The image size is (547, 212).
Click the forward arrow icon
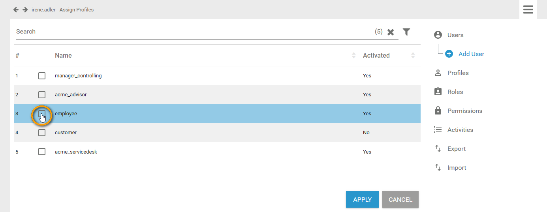click(x=25, y=9)
